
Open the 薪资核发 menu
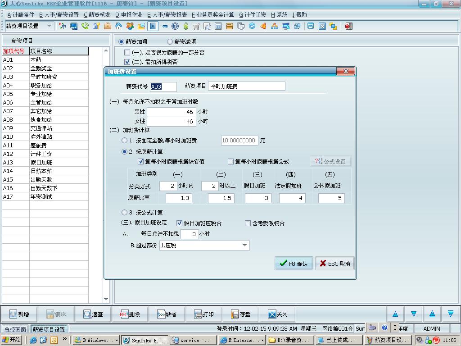coord(97,15)
